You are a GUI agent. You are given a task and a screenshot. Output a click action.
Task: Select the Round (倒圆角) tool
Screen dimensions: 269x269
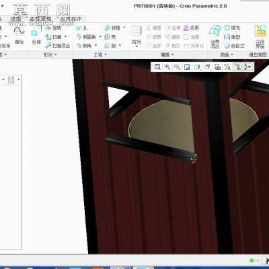point(87,37)
